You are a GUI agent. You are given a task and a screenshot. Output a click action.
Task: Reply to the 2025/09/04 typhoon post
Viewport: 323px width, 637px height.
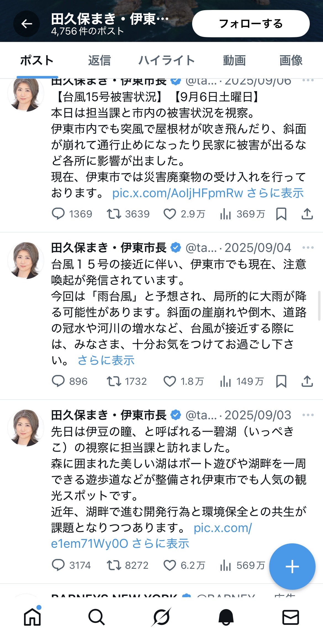(x=58, y=381)
